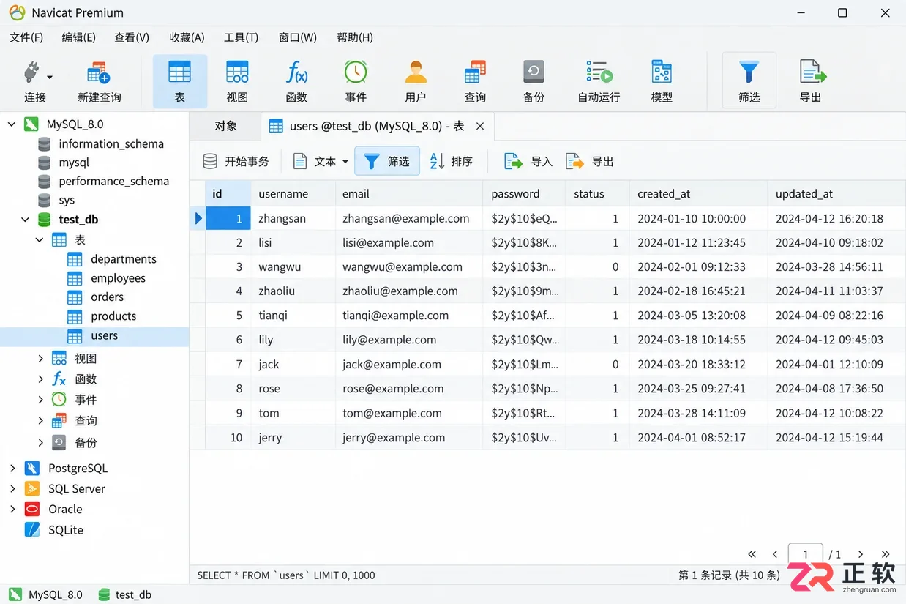Click the 导入 import button
Image resolution: width=906 pixels, height=604 pixels.
pyautogui.click(x=528, y=161)
